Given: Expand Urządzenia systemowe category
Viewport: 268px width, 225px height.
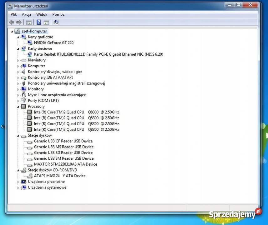Looking at the screenshot, I should pos(18,188).
